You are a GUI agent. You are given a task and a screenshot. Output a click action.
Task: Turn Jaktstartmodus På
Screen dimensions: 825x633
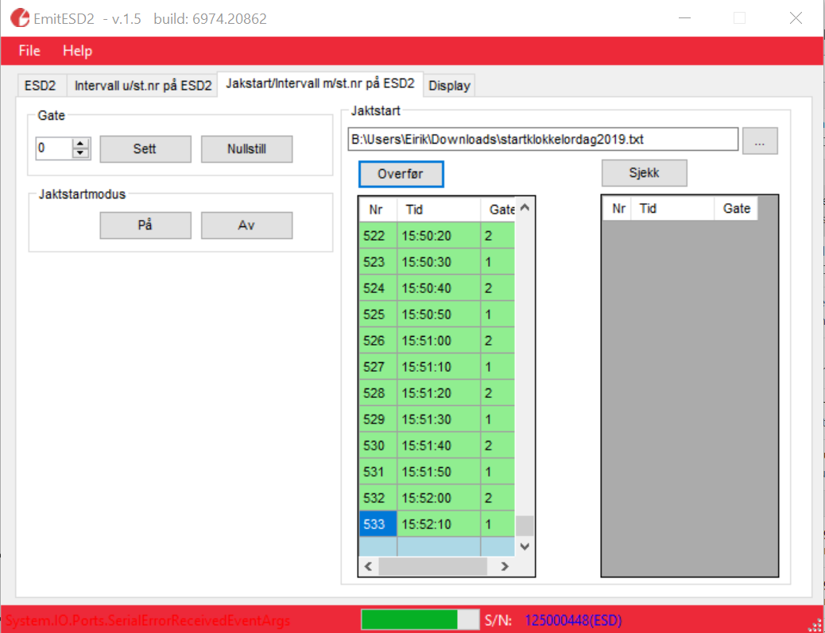[145, 226]
